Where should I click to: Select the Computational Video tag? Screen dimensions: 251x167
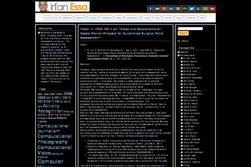point(54,150)
